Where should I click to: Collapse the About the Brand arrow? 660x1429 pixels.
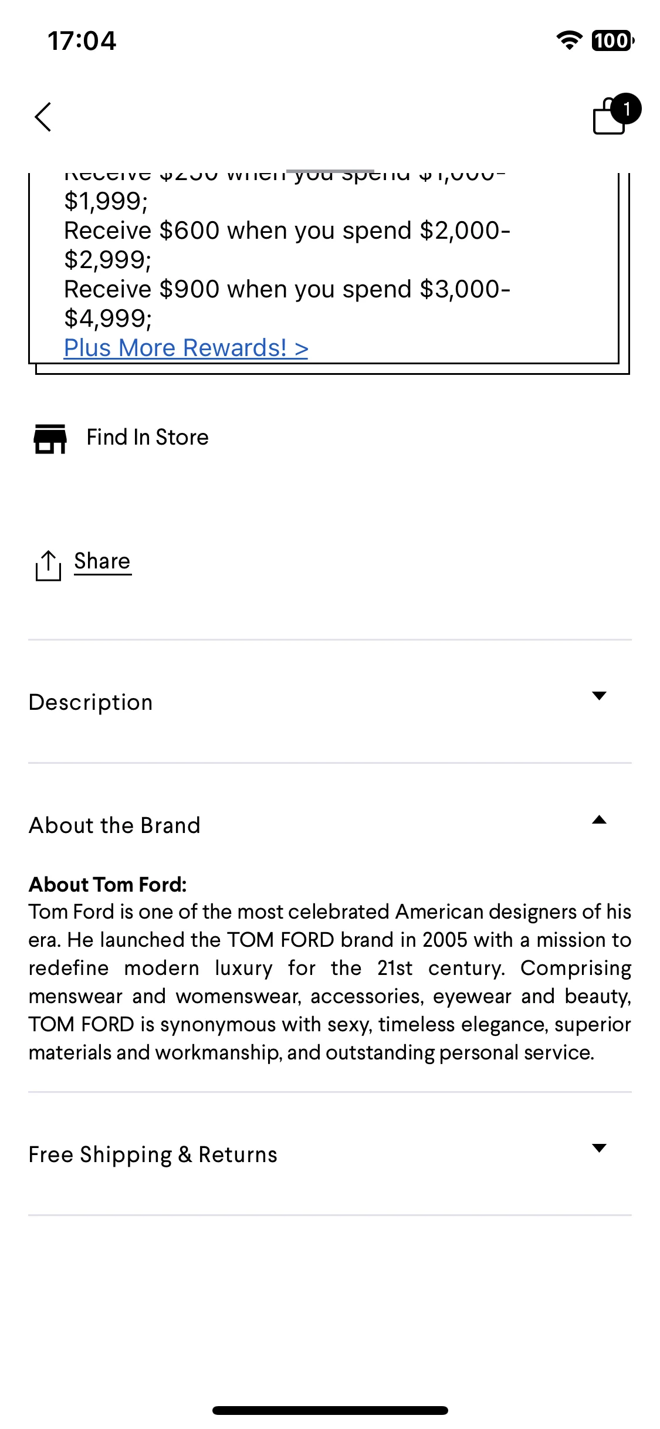pyautogui.click(x=599, y=820)
